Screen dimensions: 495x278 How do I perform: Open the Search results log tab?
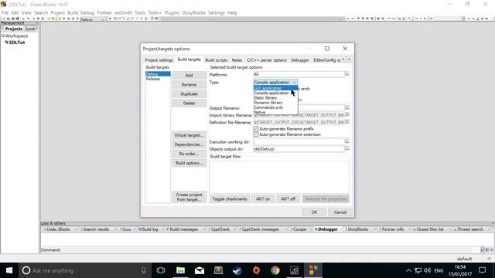[96, 229]
